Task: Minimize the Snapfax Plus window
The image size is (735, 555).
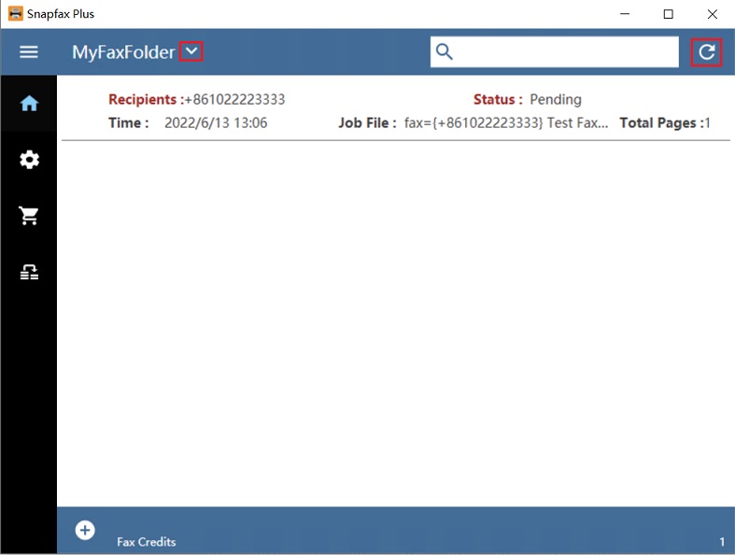Action: click(x=625, y=14)
